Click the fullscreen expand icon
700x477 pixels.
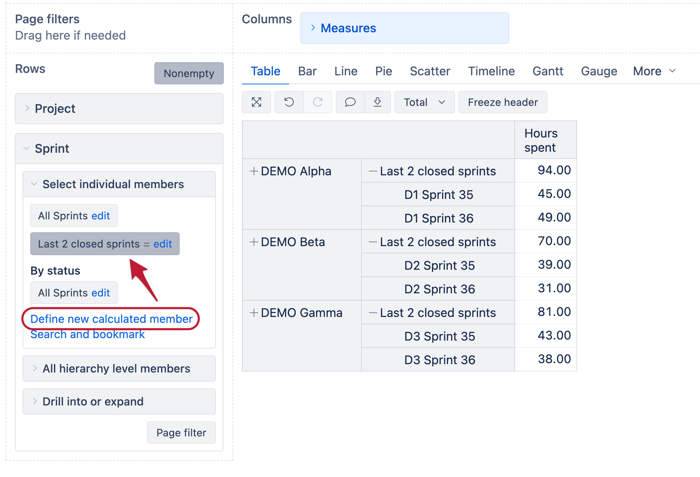tap(257, 102)
